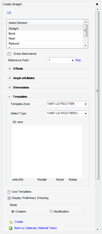
Task: Click the Pick link
Action: (78, 60)
